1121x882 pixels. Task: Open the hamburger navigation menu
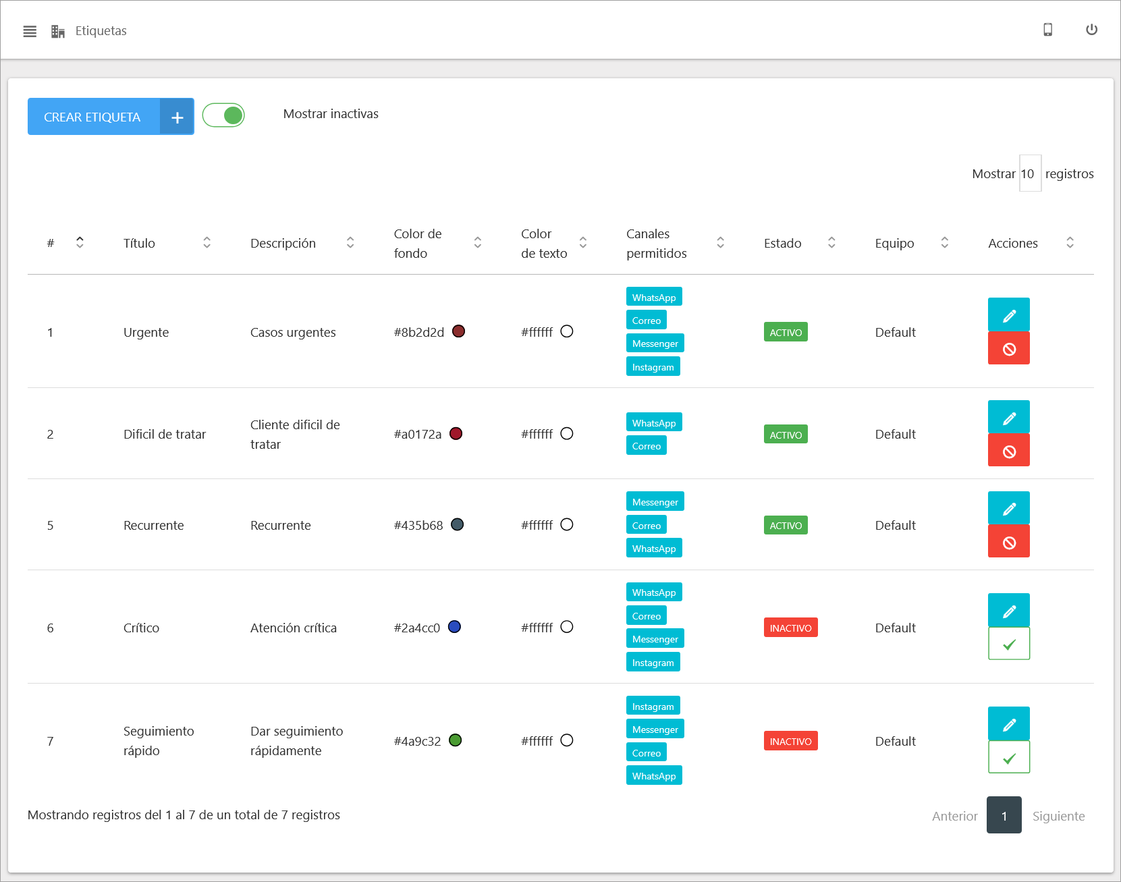pyautogui.click(x=30, y=31)
